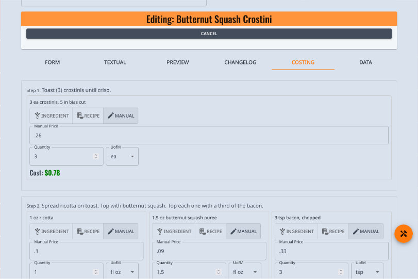Viewport: 418px width, 279px height.
Task: Click the Ingredient icon for chopped bacon
Action: (282, 232)
